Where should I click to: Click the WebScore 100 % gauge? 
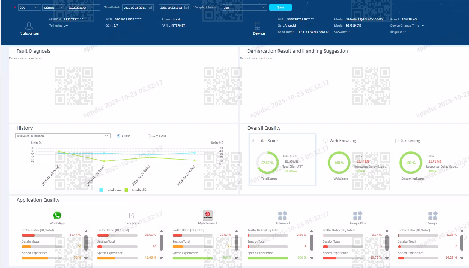click(339, 163)
